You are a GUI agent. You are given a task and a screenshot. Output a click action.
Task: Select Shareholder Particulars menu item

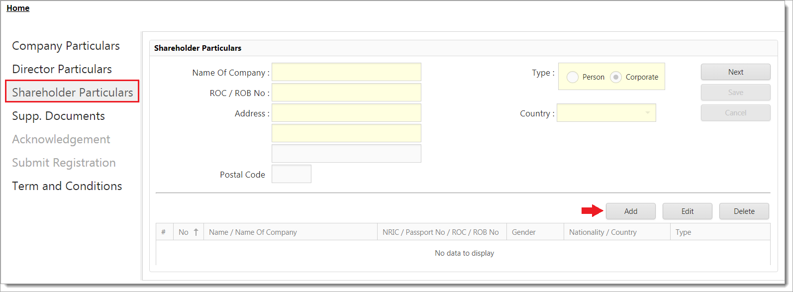[72, 93]
